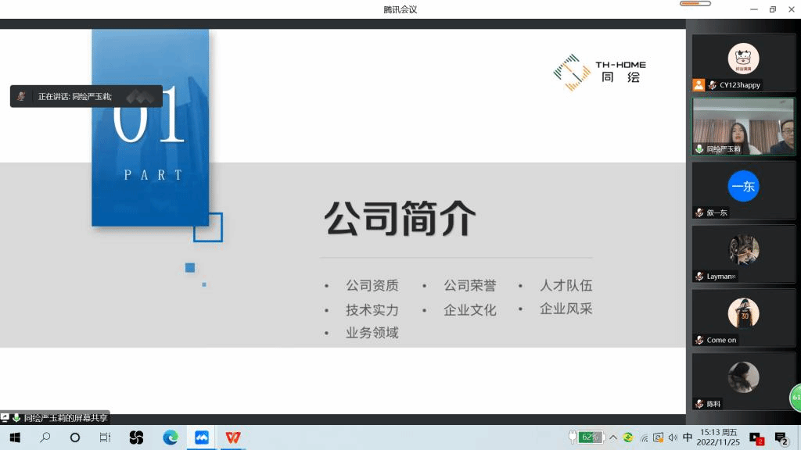Open WPS Office from the taskbar
The image size is (801, 450).
(x=233, y=437)
